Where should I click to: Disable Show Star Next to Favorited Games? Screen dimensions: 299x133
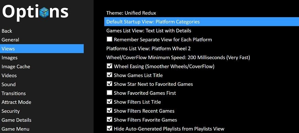[109, 84]
